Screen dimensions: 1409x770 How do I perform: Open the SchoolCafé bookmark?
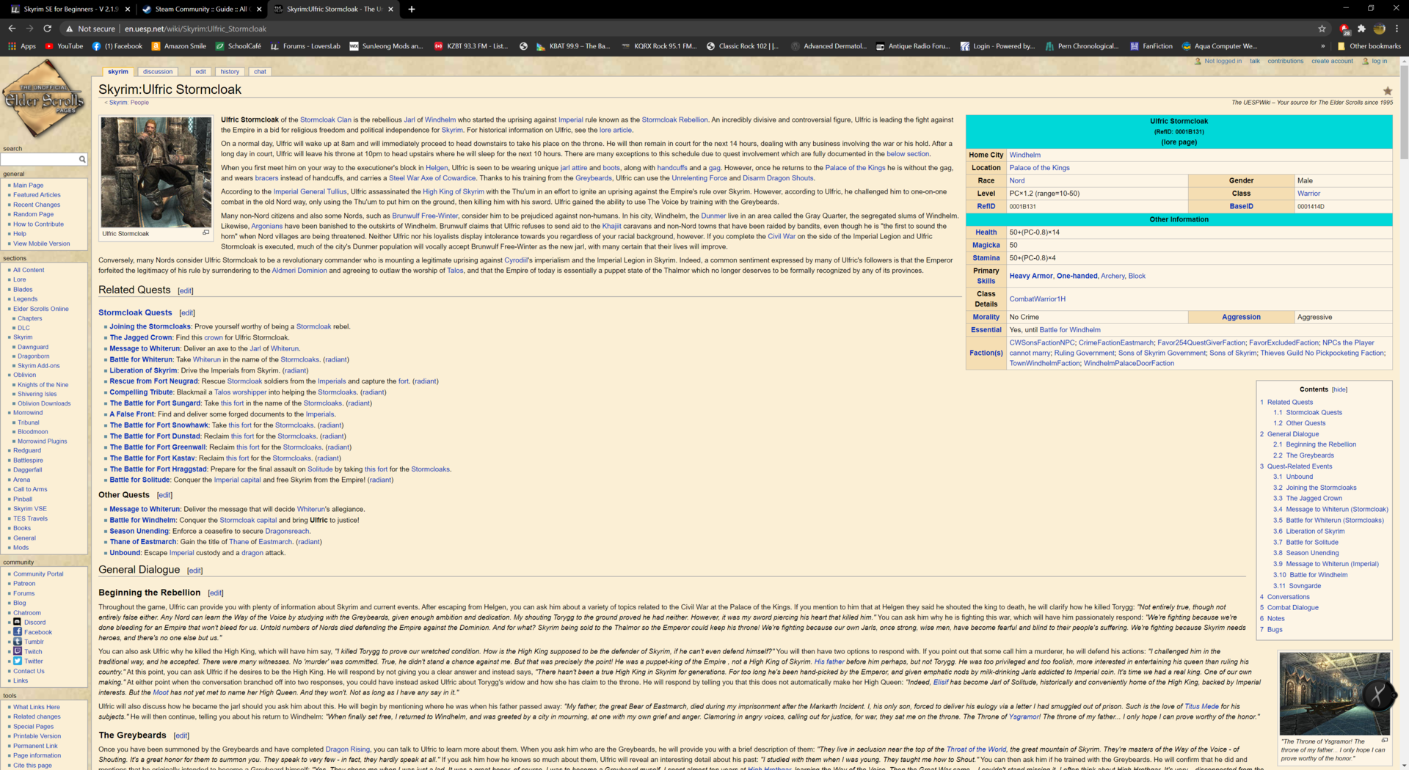[x=238, y=46]
